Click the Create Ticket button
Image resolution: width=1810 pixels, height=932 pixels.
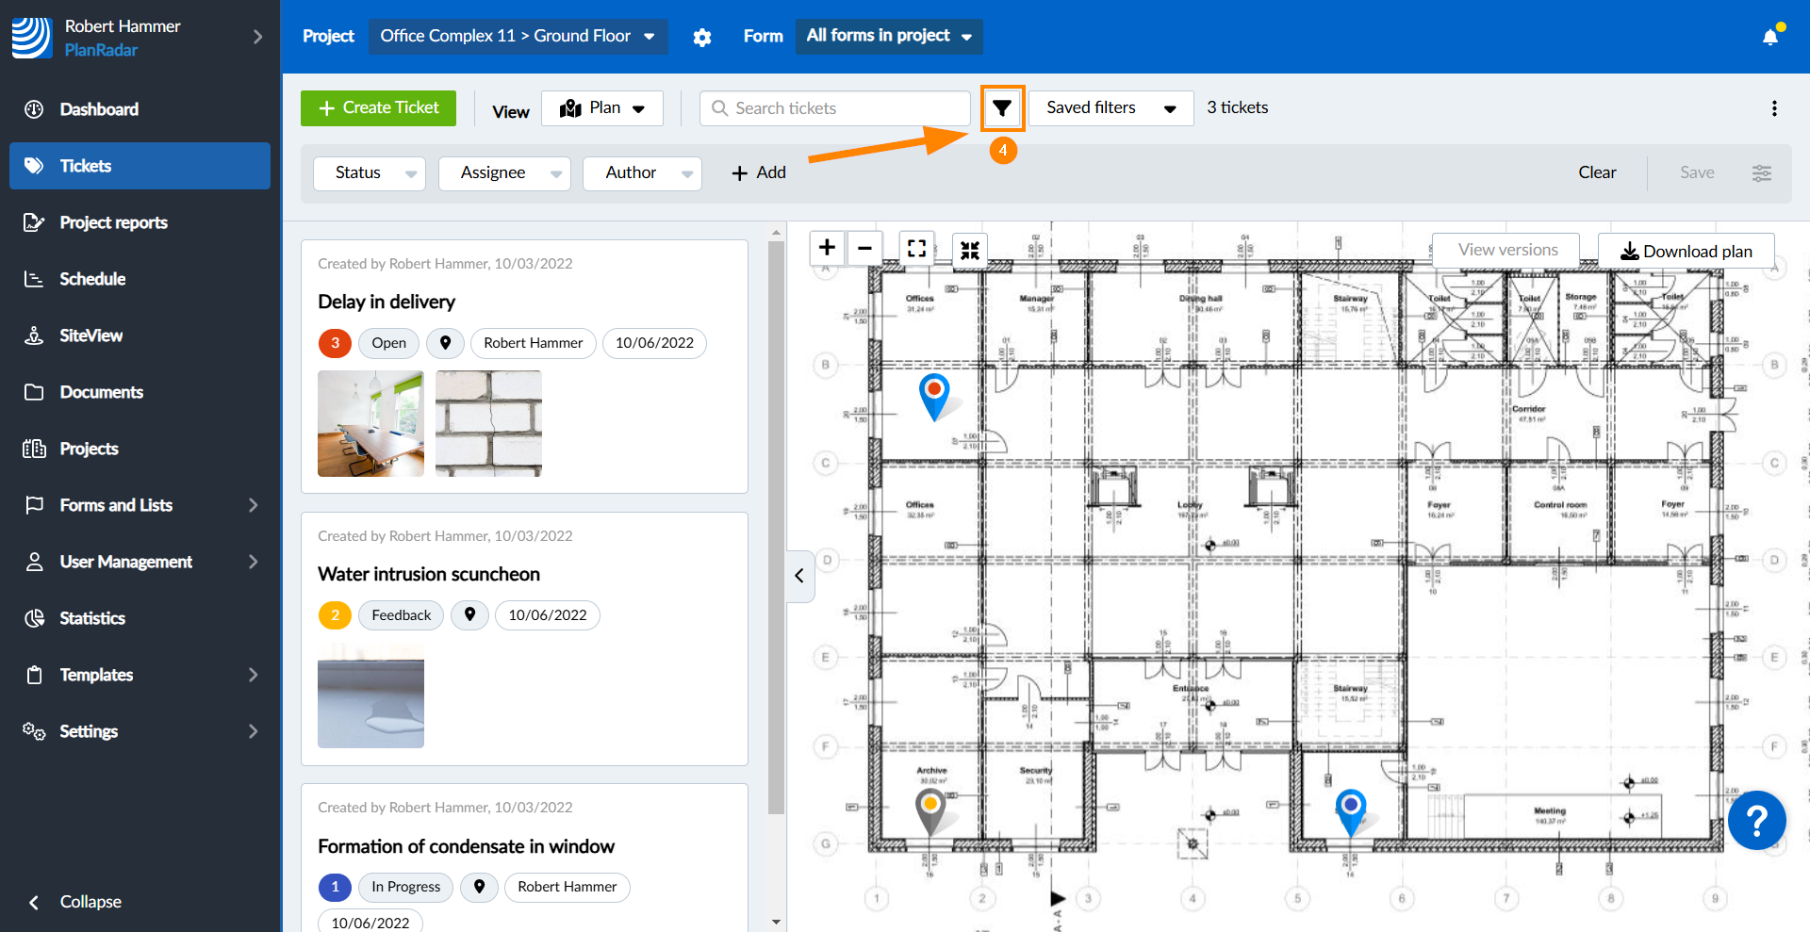[x=378, y=108]
